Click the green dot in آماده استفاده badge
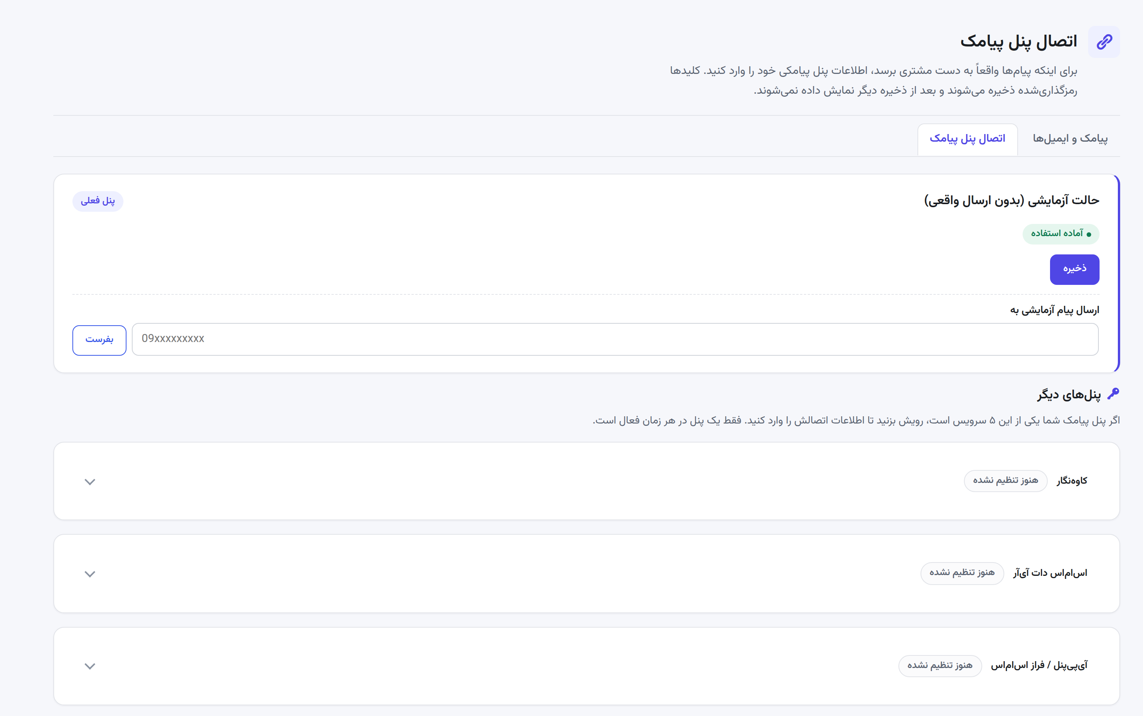Viewport: 1143px width, 716px height. point(1089,234)
